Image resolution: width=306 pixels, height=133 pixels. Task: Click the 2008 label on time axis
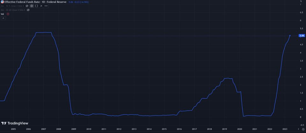pyautogui.click(x=59, y=129)
